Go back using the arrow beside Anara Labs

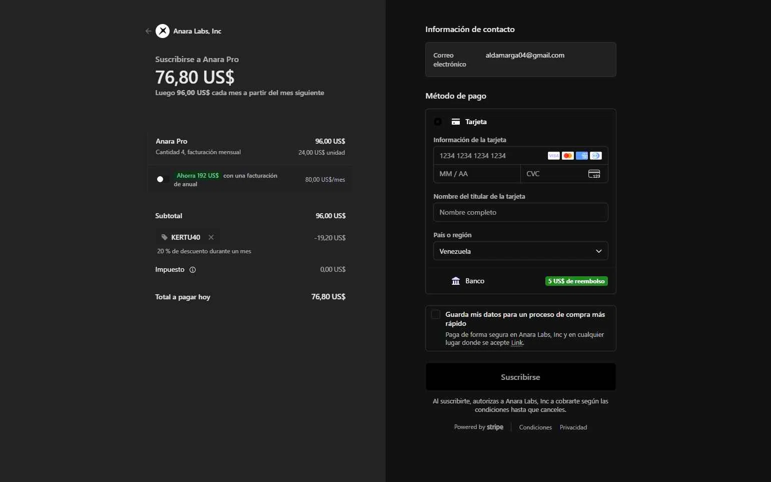148,31
